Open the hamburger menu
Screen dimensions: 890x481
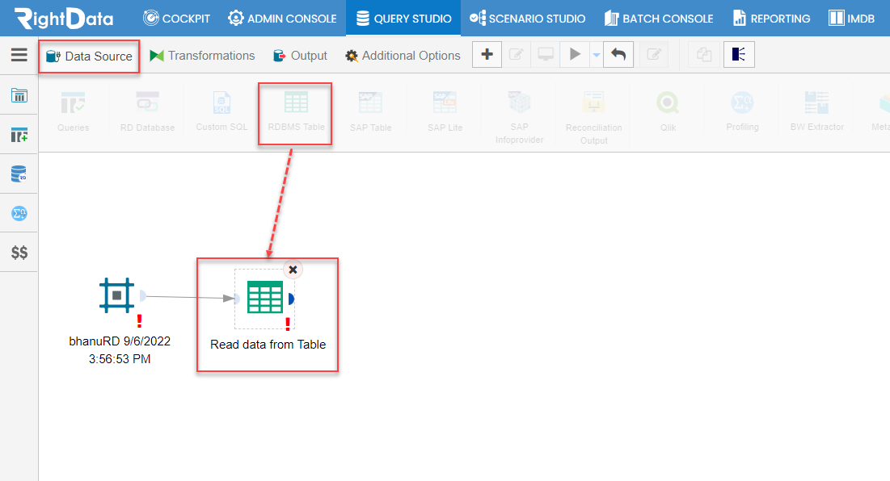[x=19, y=55]
